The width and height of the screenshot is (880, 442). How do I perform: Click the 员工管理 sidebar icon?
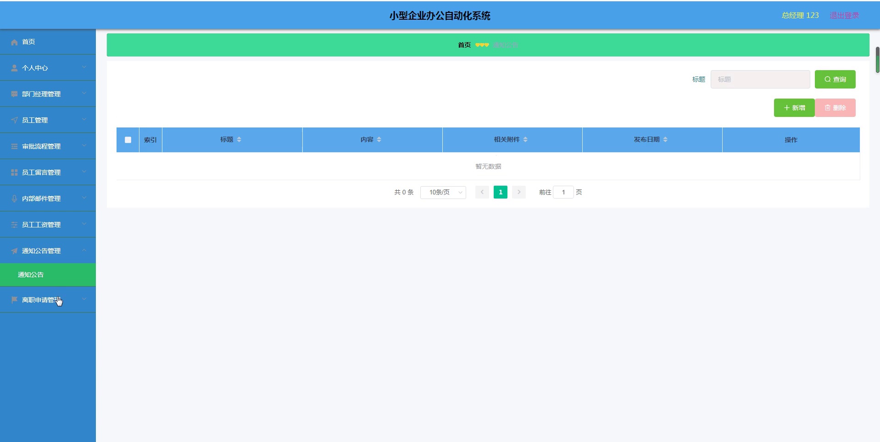[x=14, y=120]
